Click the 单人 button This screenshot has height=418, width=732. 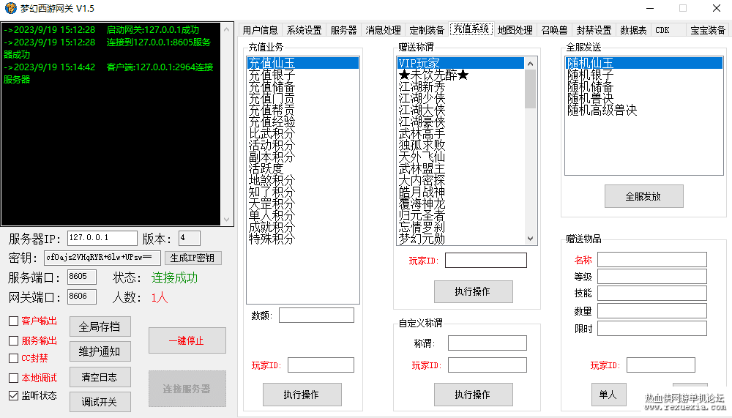click(608, 395)
